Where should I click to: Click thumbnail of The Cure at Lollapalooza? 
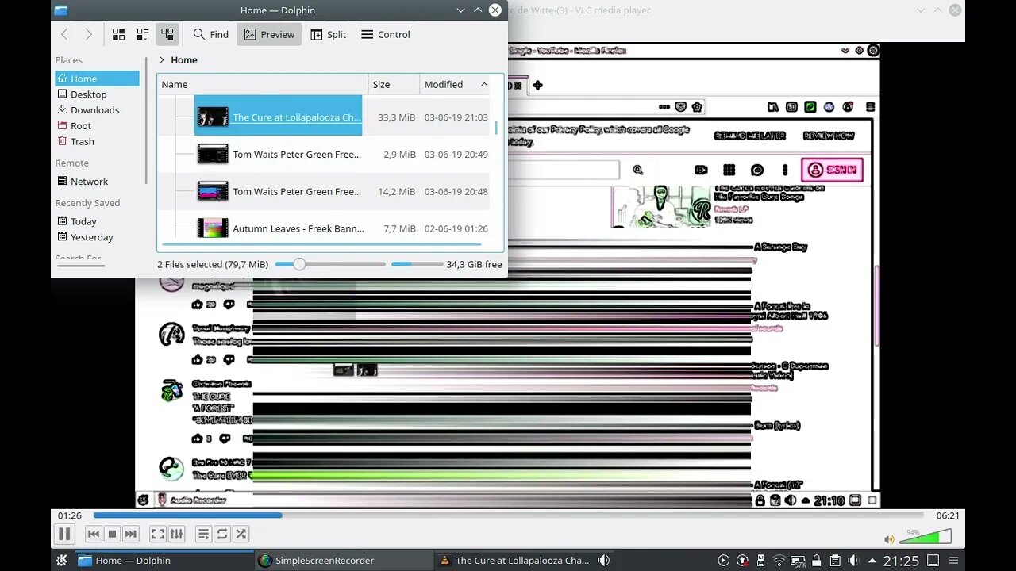(213, 117)
